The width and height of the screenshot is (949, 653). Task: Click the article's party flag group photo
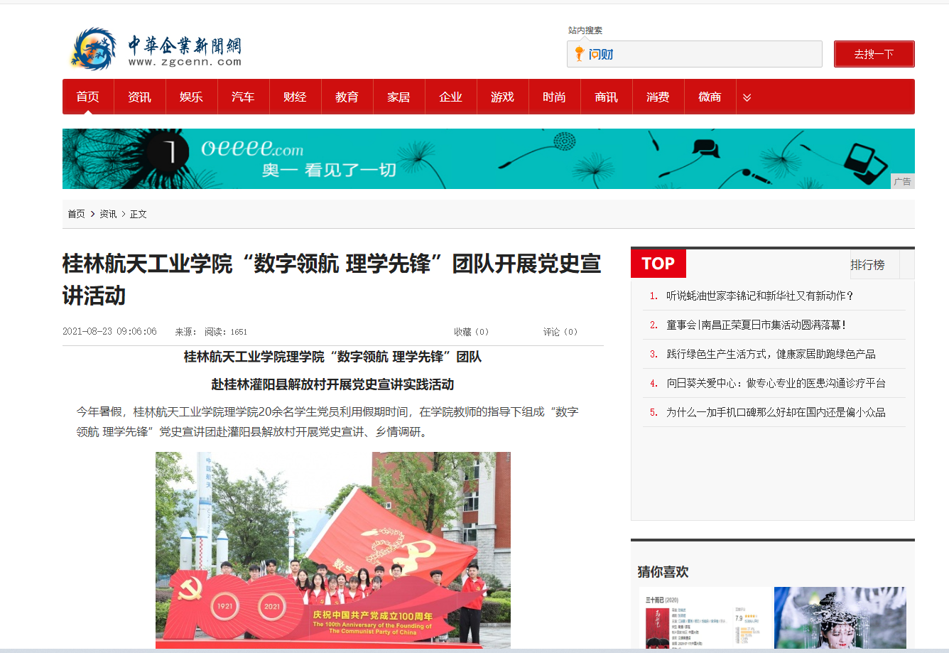[x=332, y=549]
